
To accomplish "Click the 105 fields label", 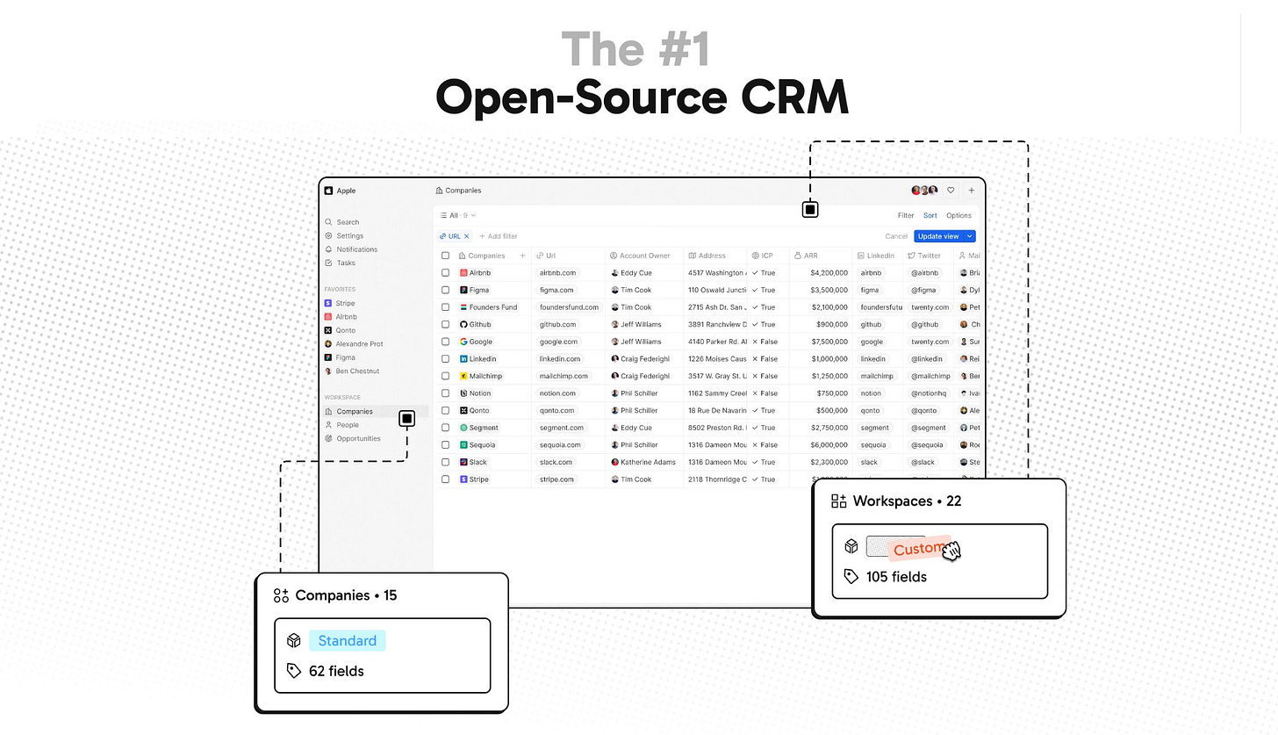I will coord(896,577).
